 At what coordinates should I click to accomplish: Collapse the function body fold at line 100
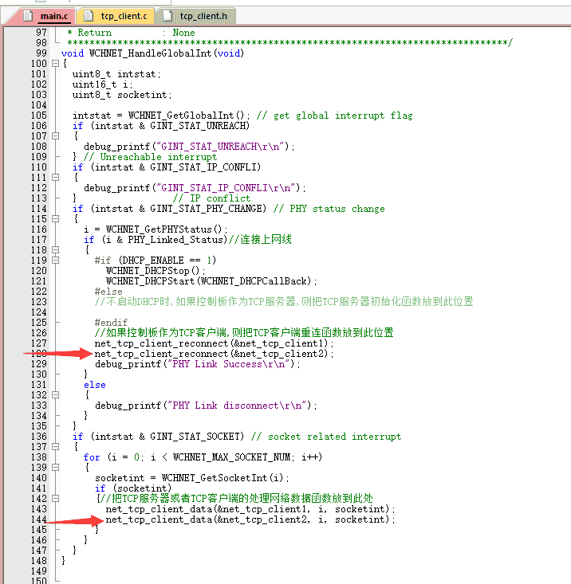point(55,64)
